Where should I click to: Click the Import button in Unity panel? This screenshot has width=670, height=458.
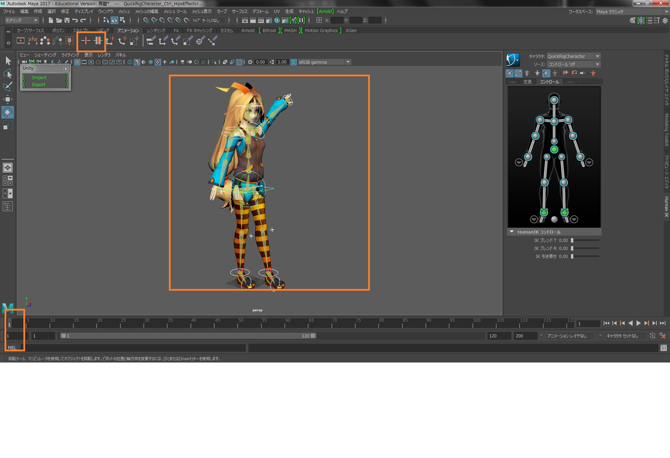tap(39, 77)
